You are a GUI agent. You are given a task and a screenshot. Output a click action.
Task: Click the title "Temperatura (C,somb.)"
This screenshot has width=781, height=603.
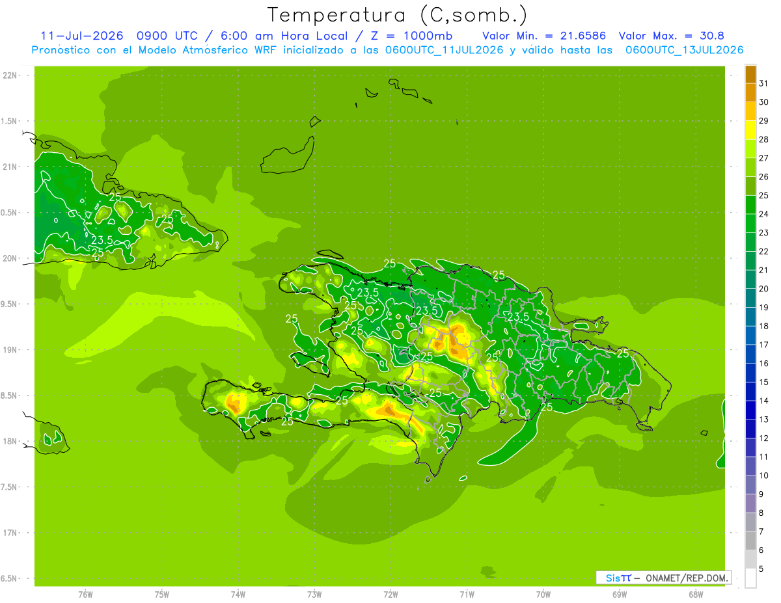pos(398,15)
